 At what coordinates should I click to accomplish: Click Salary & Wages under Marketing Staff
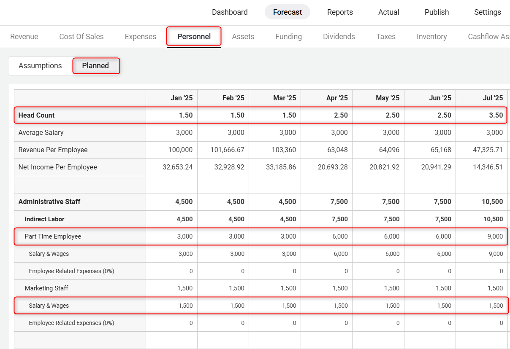(49, 306)
